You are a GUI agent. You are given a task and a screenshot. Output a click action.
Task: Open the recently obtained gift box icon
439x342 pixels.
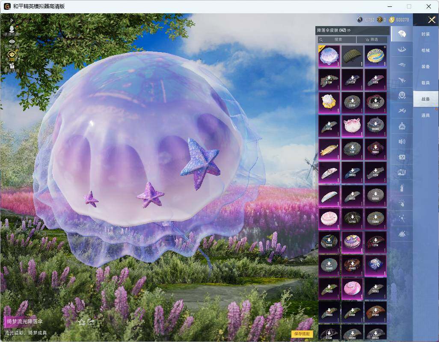[12, 66]
